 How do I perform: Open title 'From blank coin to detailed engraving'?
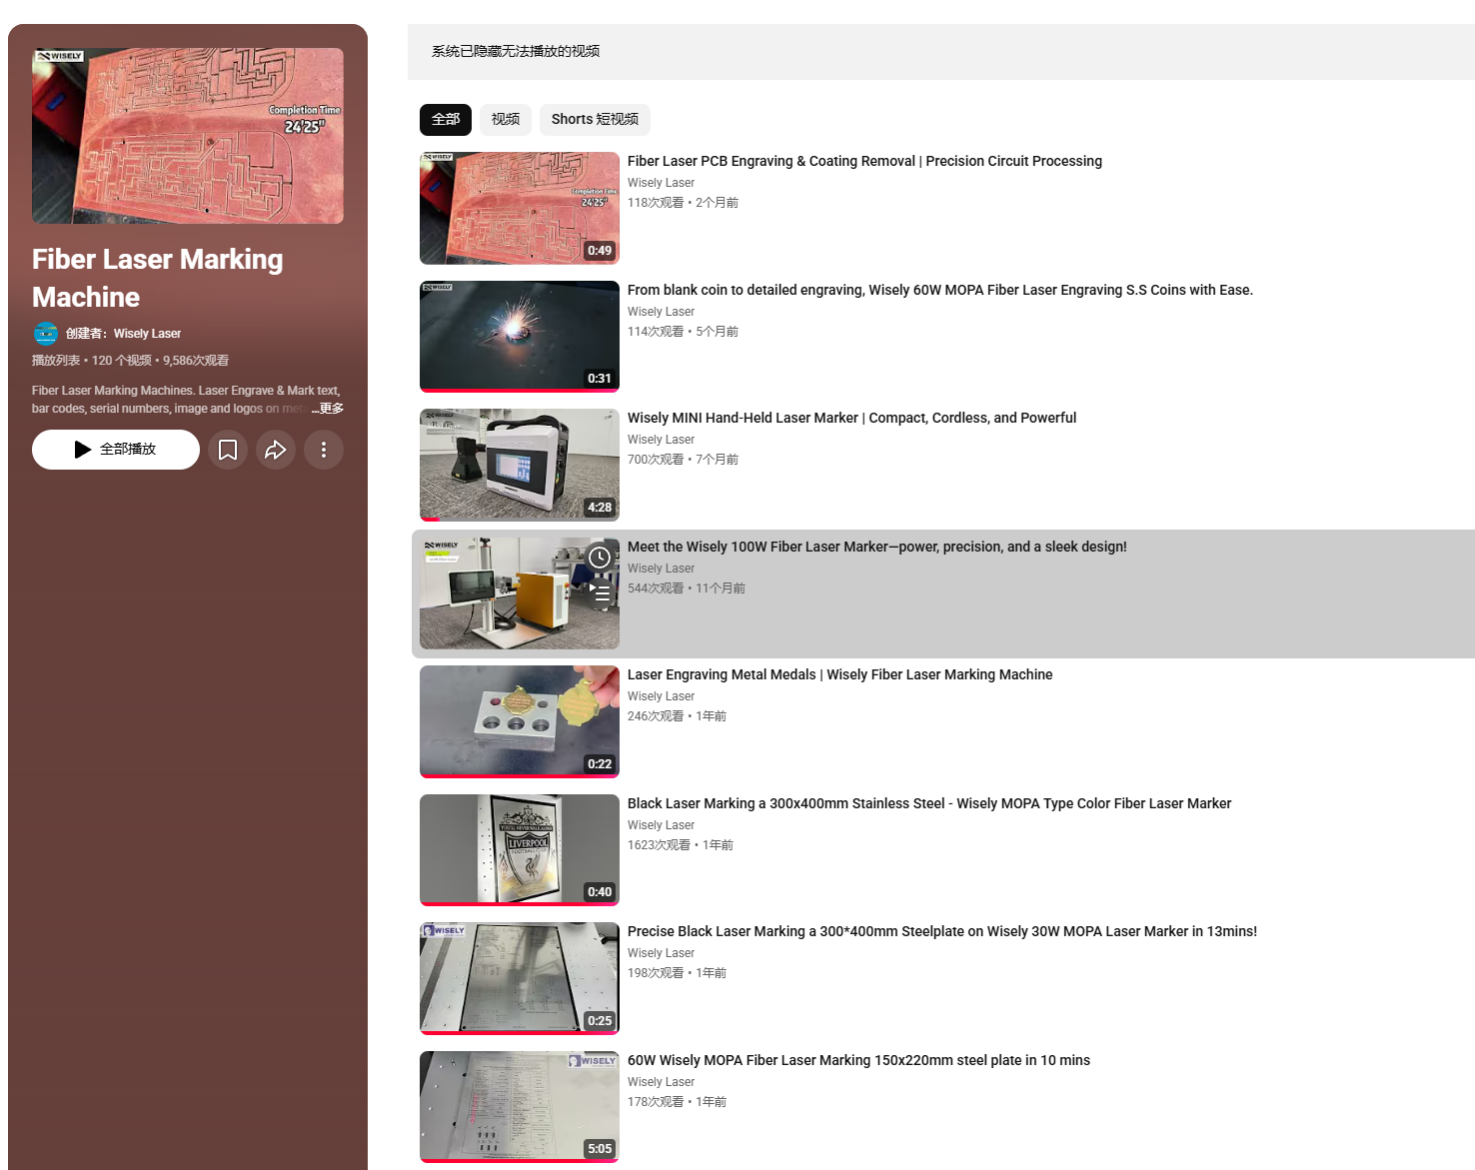pos(939,290)
